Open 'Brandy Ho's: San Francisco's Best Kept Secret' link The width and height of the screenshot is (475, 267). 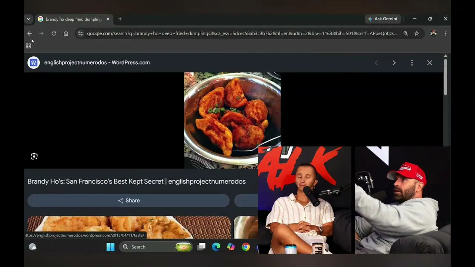[137, 181]
